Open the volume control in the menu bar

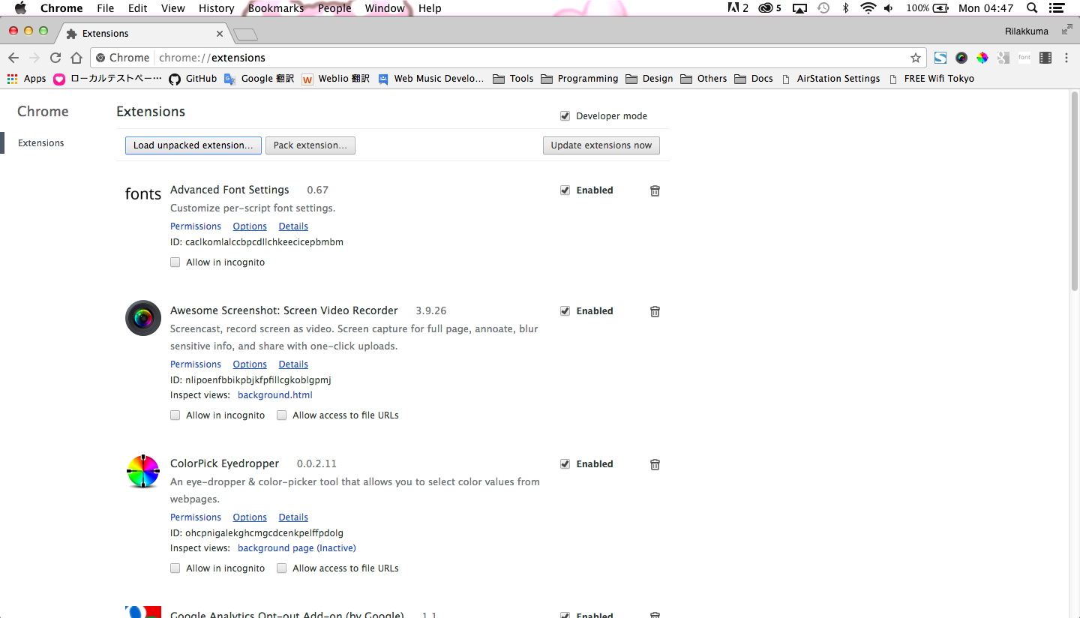tap(889, 8)
